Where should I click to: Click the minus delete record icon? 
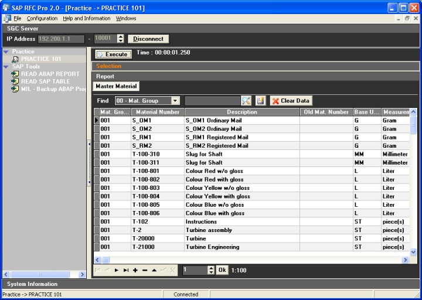point(145,270)
